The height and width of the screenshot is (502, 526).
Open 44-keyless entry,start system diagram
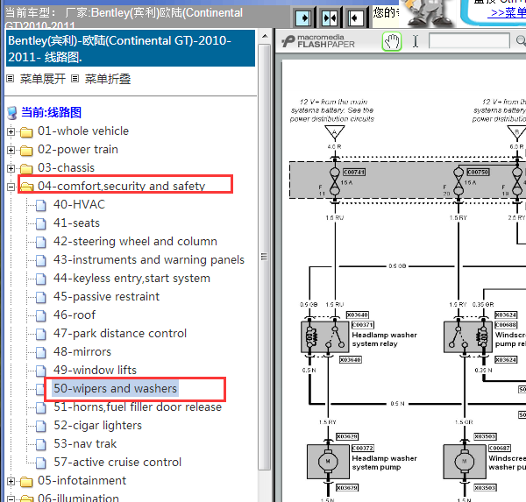click(x=131, y=278)
